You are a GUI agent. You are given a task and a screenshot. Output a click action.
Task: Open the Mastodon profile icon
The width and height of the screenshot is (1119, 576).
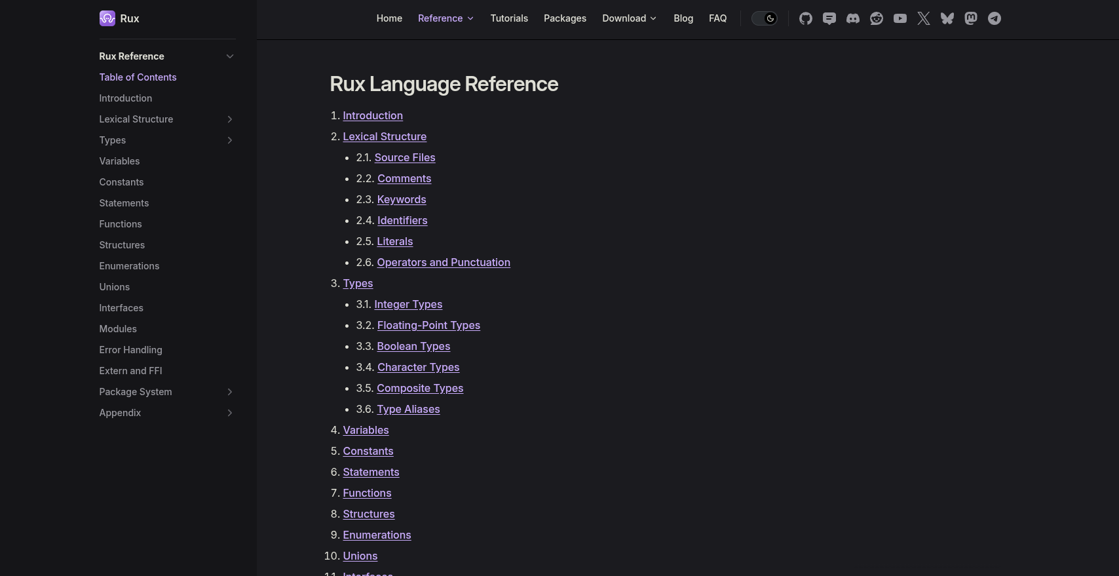pos(971,18)
